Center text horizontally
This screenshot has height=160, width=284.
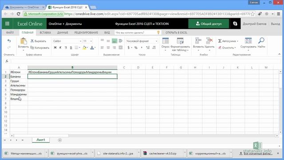point(108,48)
